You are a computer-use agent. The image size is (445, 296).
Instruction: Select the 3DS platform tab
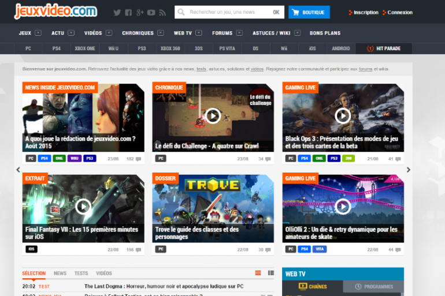tap(199, 48)
